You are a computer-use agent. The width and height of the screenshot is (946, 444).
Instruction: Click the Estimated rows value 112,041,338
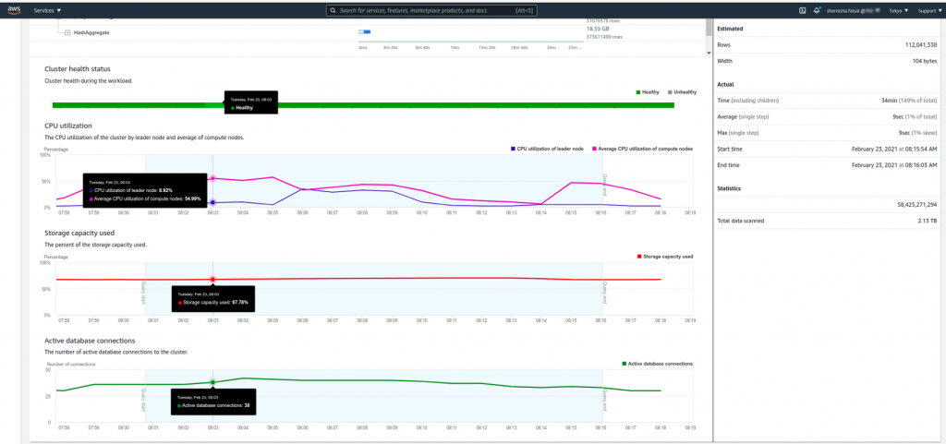921,45
